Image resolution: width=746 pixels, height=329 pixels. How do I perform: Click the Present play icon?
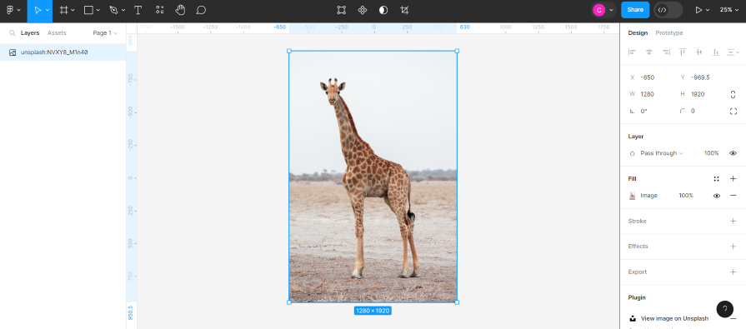click(698, 10)
